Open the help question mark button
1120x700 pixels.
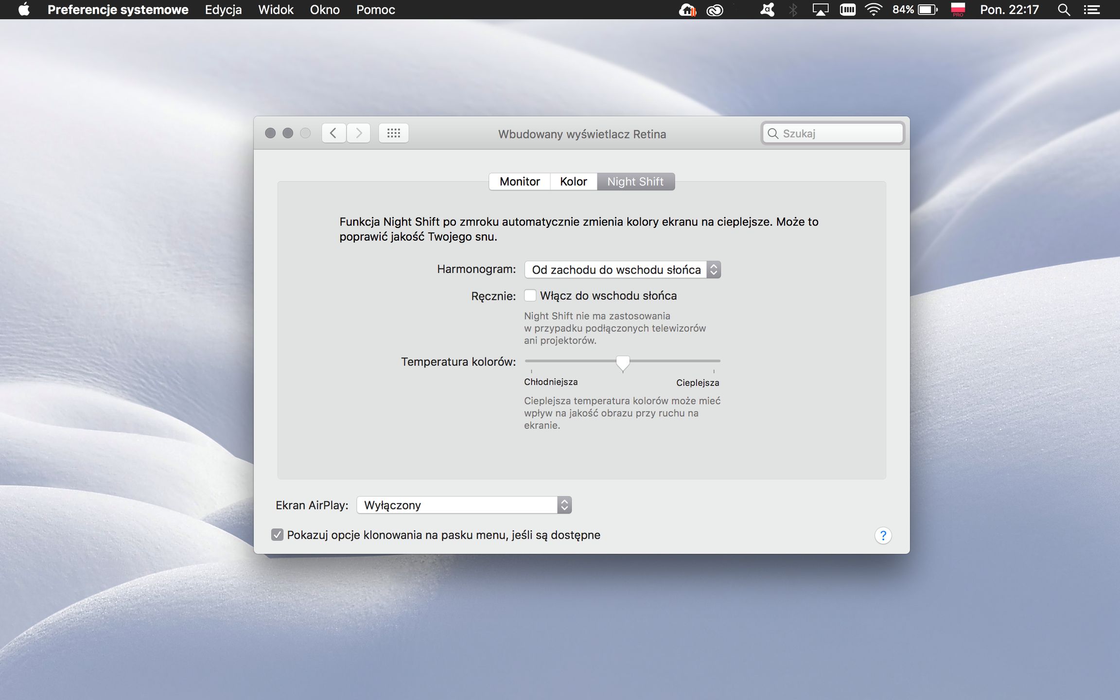pos(883,536)
